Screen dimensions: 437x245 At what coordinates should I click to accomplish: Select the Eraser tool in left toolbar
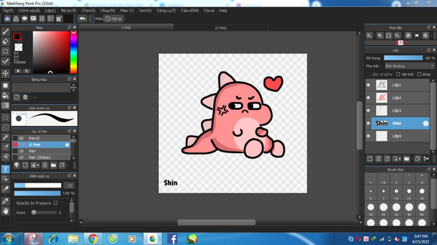pos(5,41)
